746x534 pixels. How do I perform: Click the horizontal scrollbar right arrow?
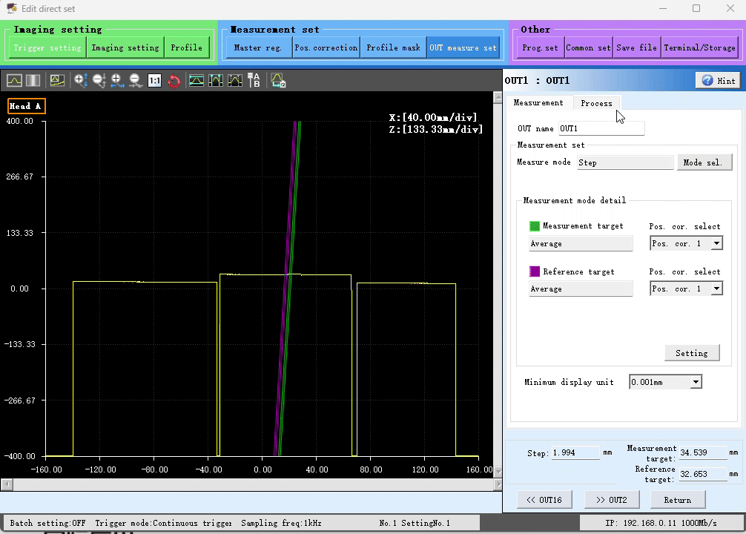[498, 484]
